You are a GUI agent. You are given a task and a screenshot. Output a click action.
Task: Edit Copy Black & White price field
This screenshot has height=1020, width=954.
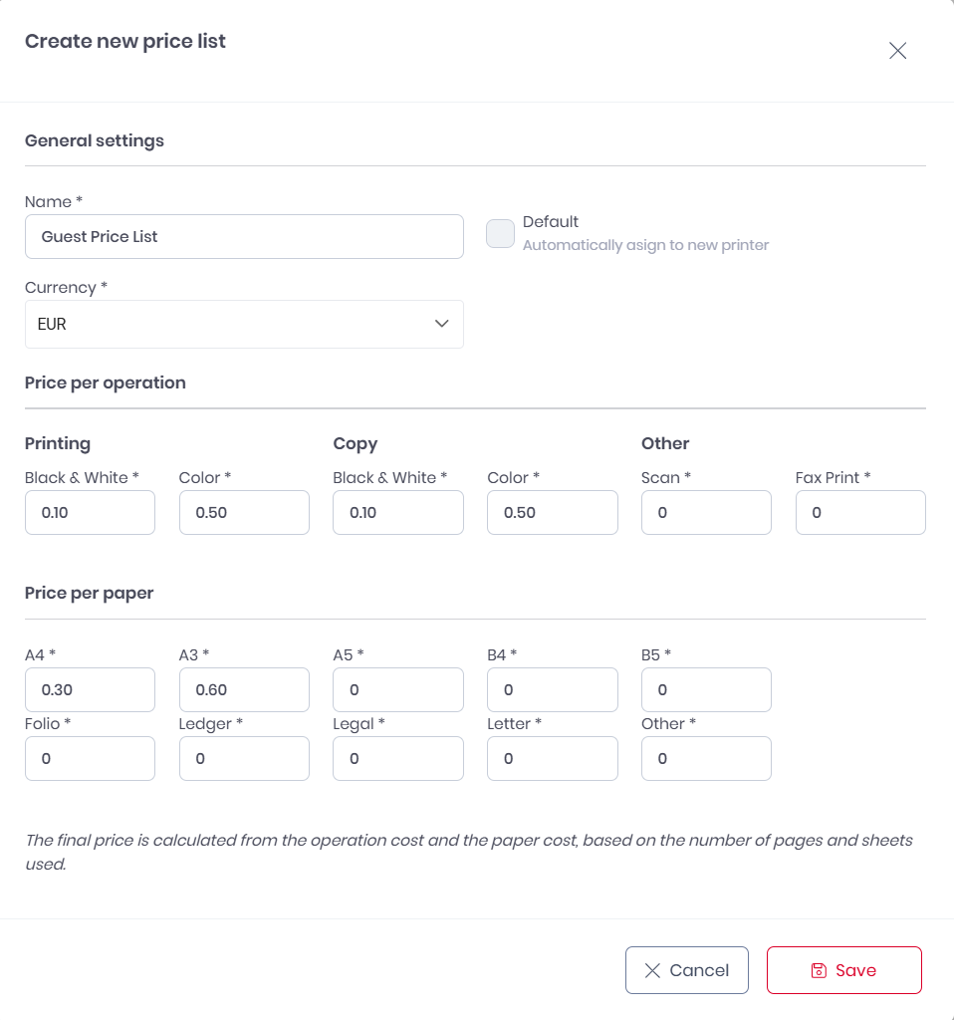point(398,513)
